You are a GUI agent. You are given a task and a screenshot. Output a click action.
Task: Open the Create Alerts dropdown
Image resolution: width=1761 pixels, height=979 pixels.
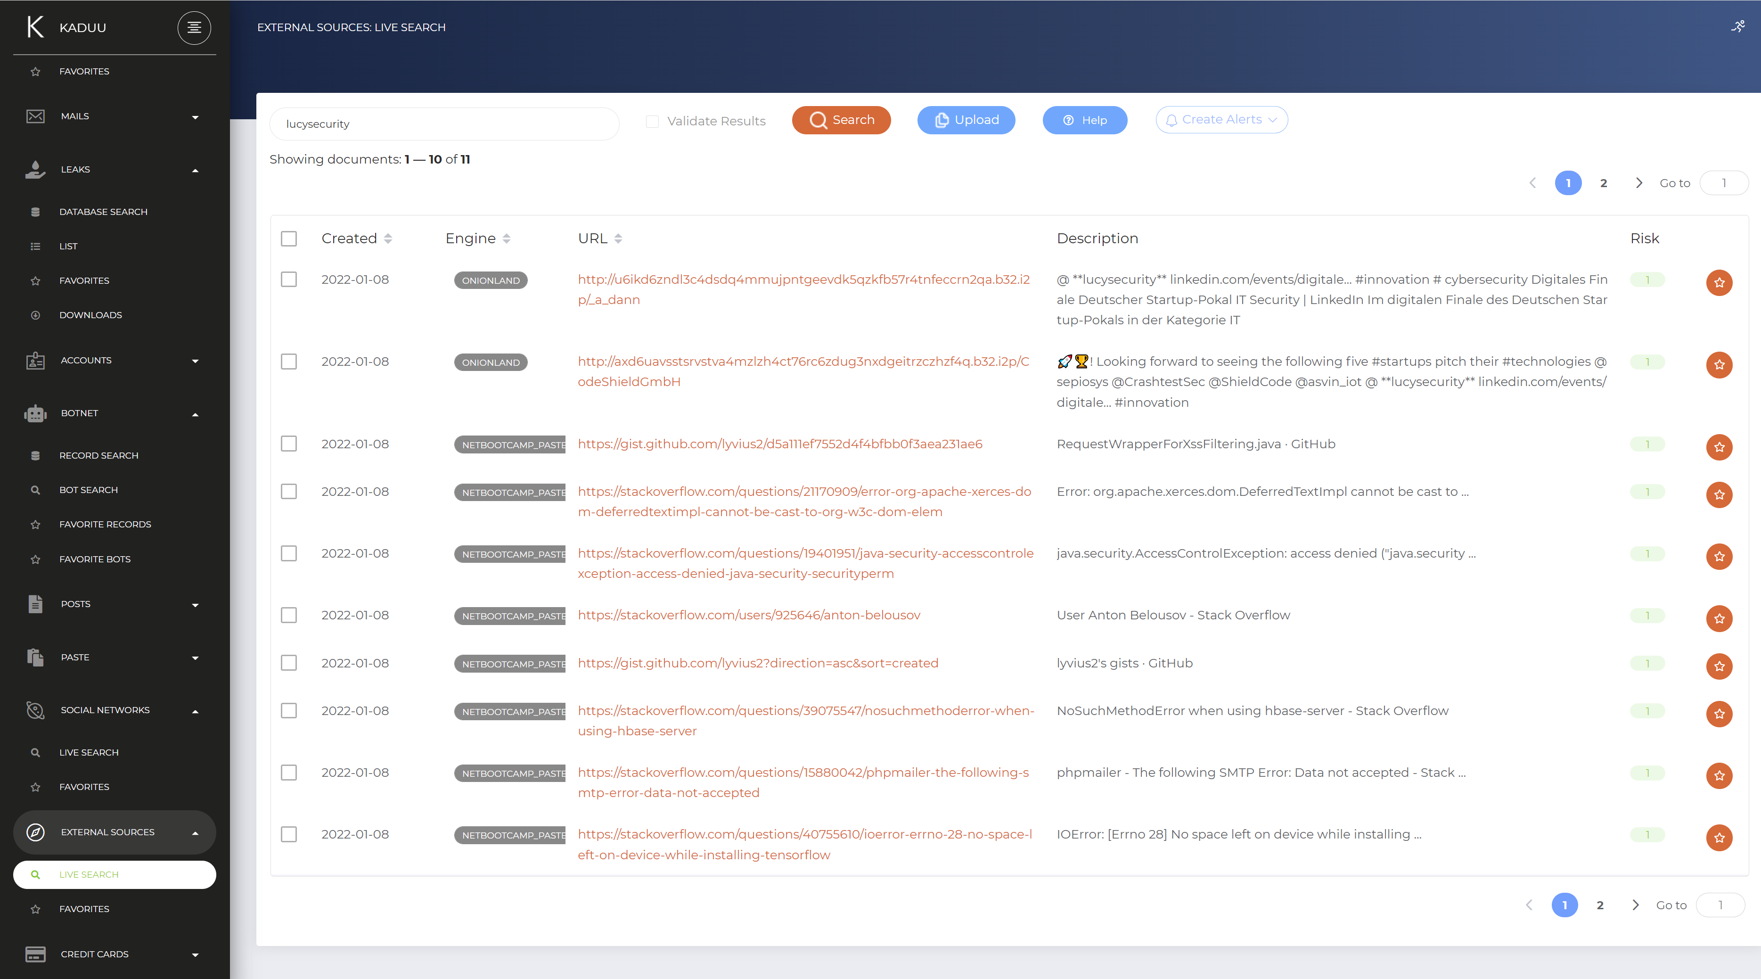(x=1221, y=120)
